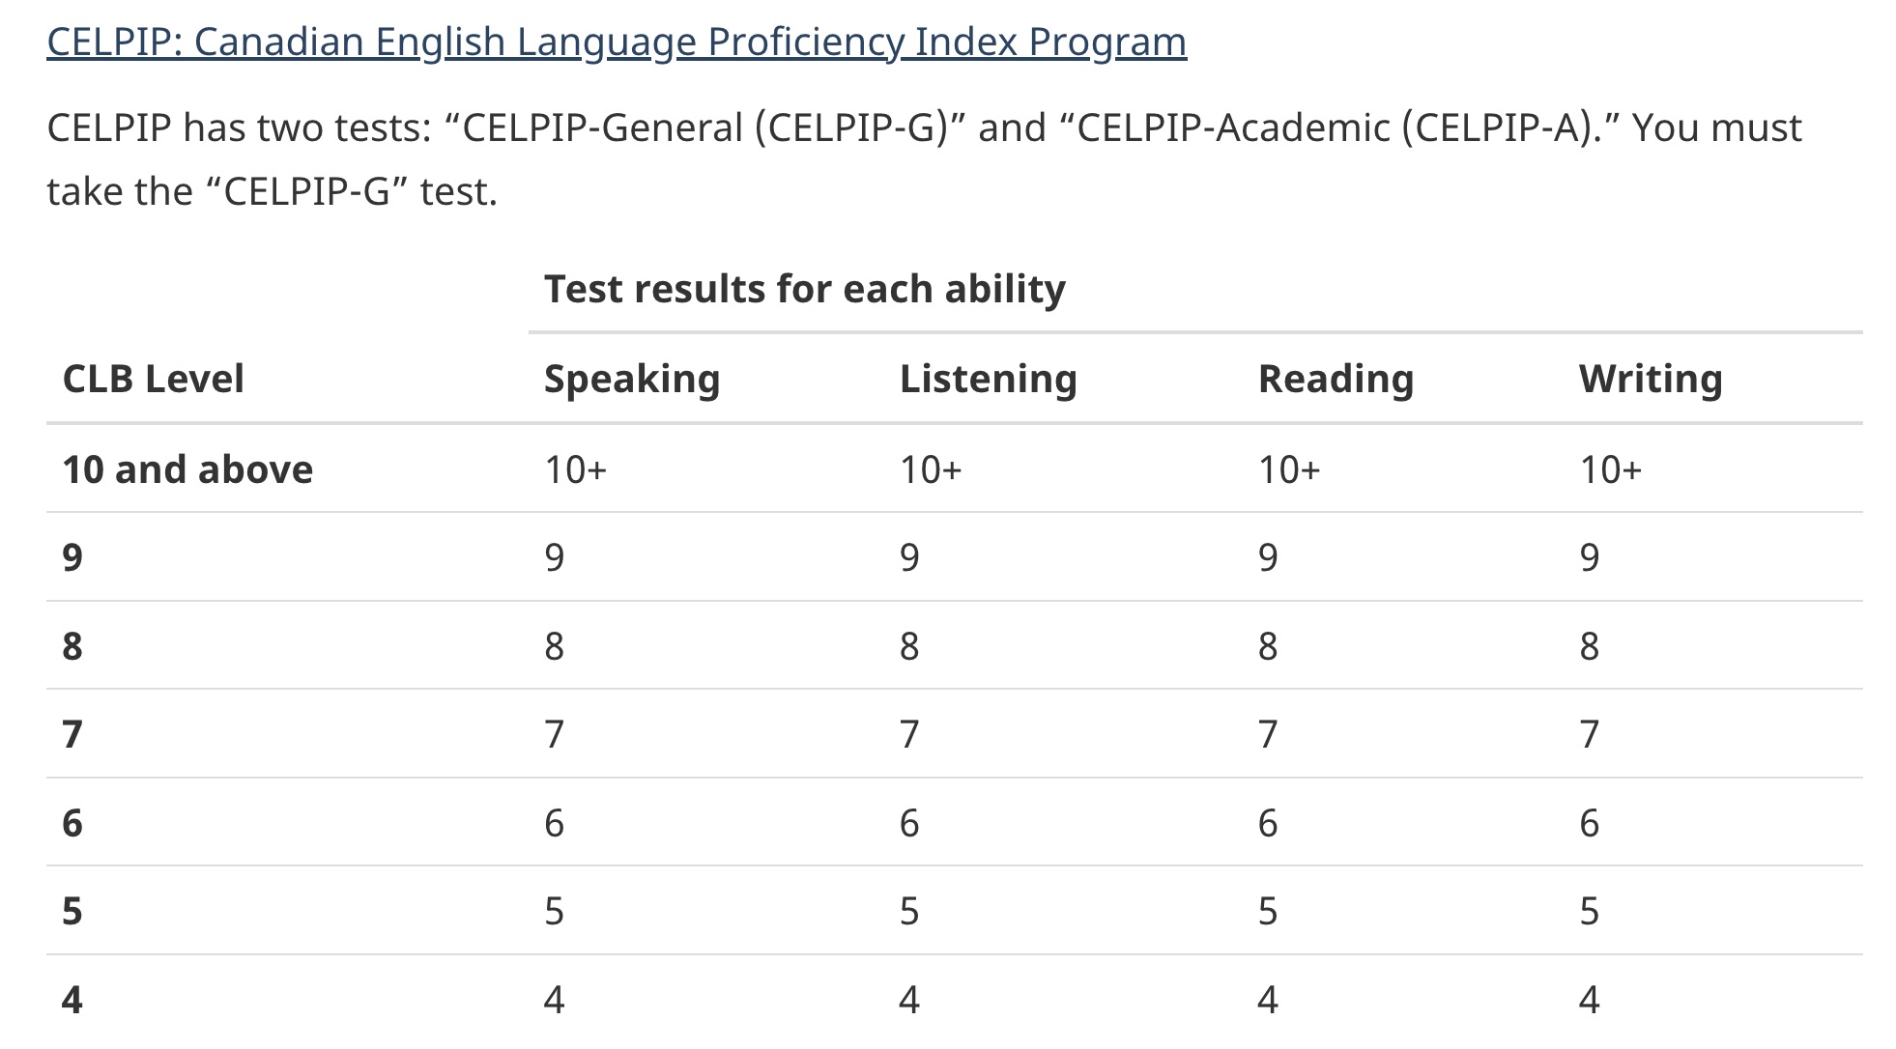Click the Speaking score for CLB 6
Viewport: 1896px width, 1049px height.
pyautogui.click(x=554, y=823)
